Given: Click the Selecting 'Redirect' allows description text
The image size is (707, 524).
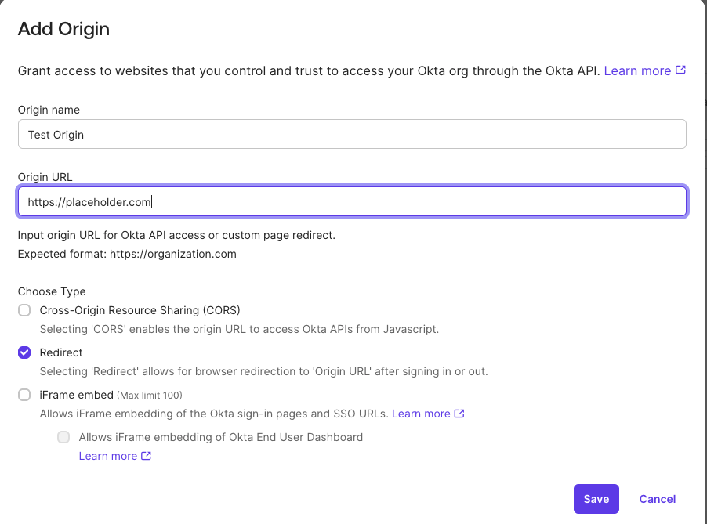Looking at the screenshot, I should point(264,372).
